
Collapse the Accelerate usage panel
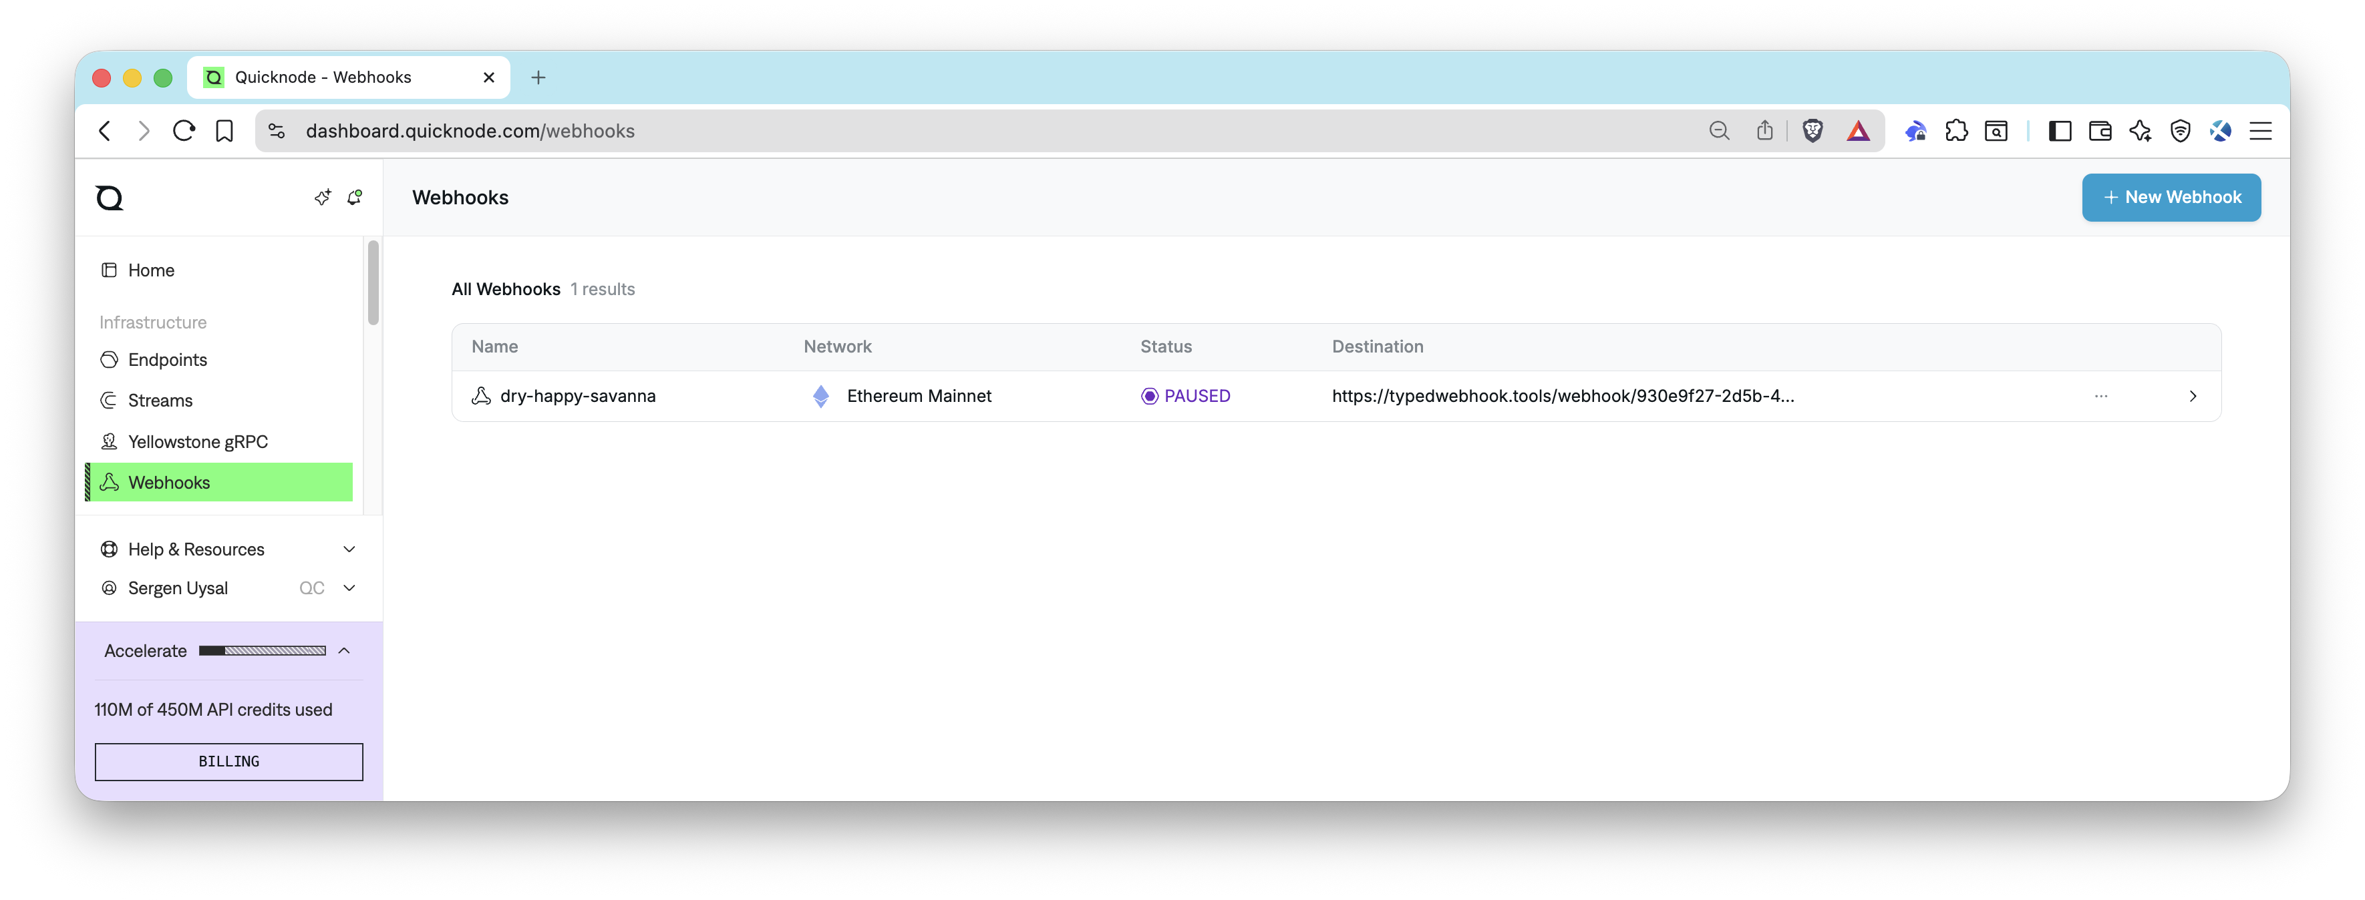[344, 650]
